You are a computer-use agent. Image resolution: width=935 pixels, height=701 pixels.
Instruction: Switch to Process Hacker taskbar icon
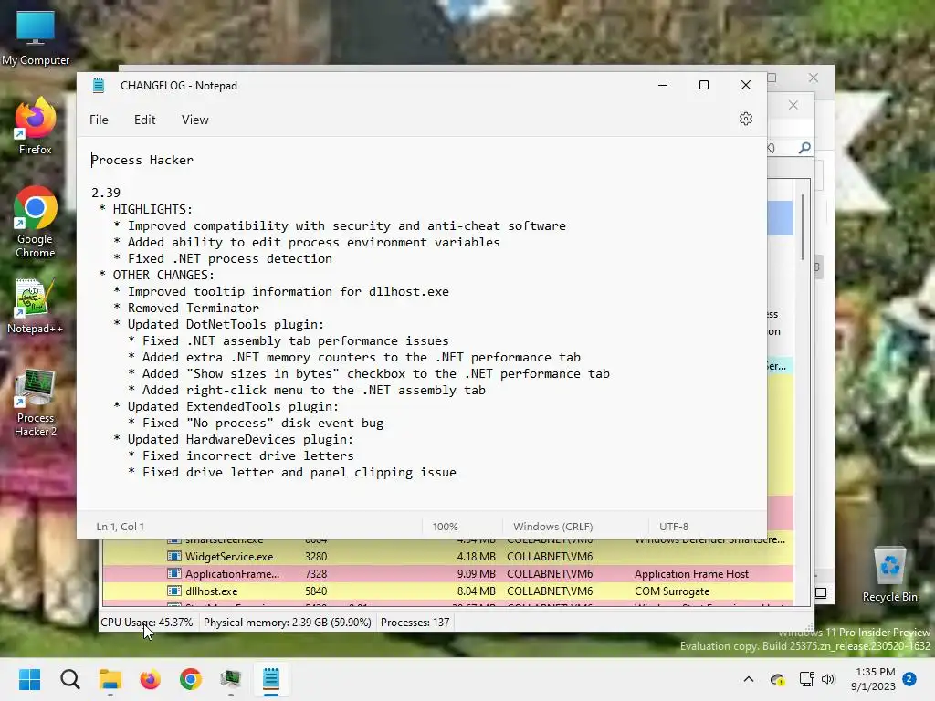point(231,679)
